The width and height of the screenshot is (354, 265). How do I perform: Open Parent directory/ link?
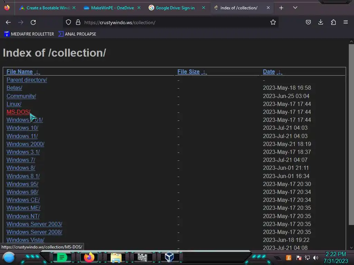pyautogui.click(x=27, y=80)
